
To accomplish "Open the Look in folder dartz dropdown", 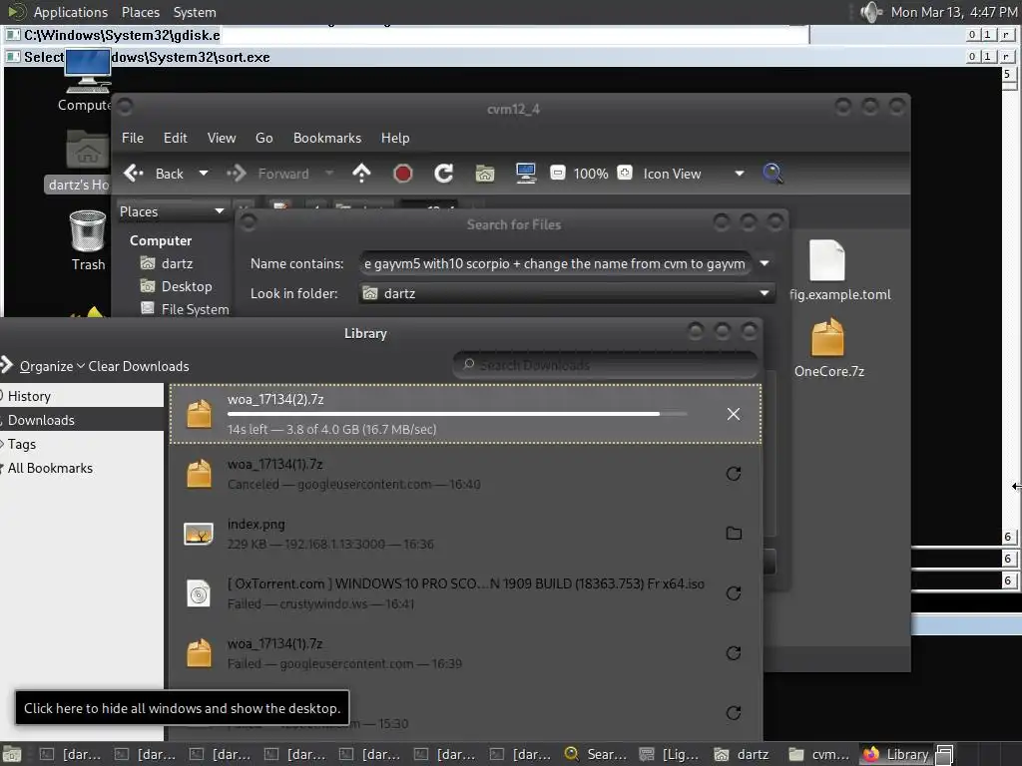I will coord(567,294).
